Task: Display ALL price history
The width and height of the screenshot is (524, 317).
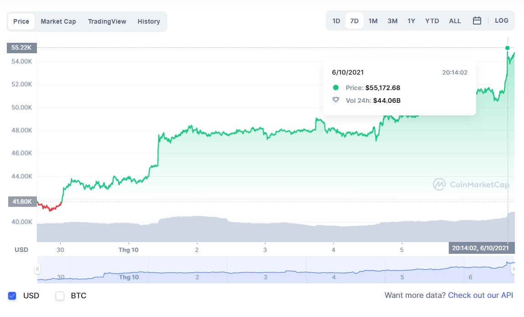Action: 455,21
